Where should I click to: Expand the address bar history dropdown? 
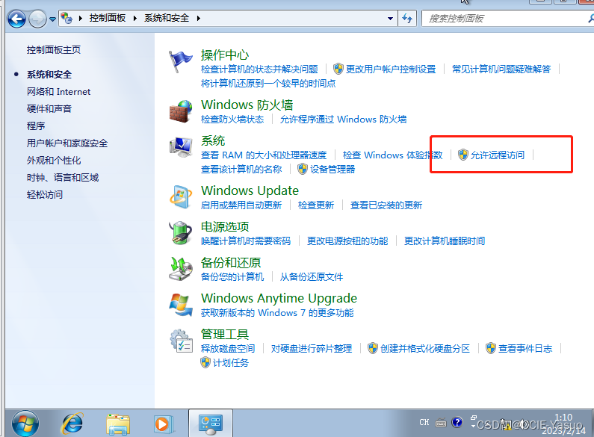(x=390, y=18)
